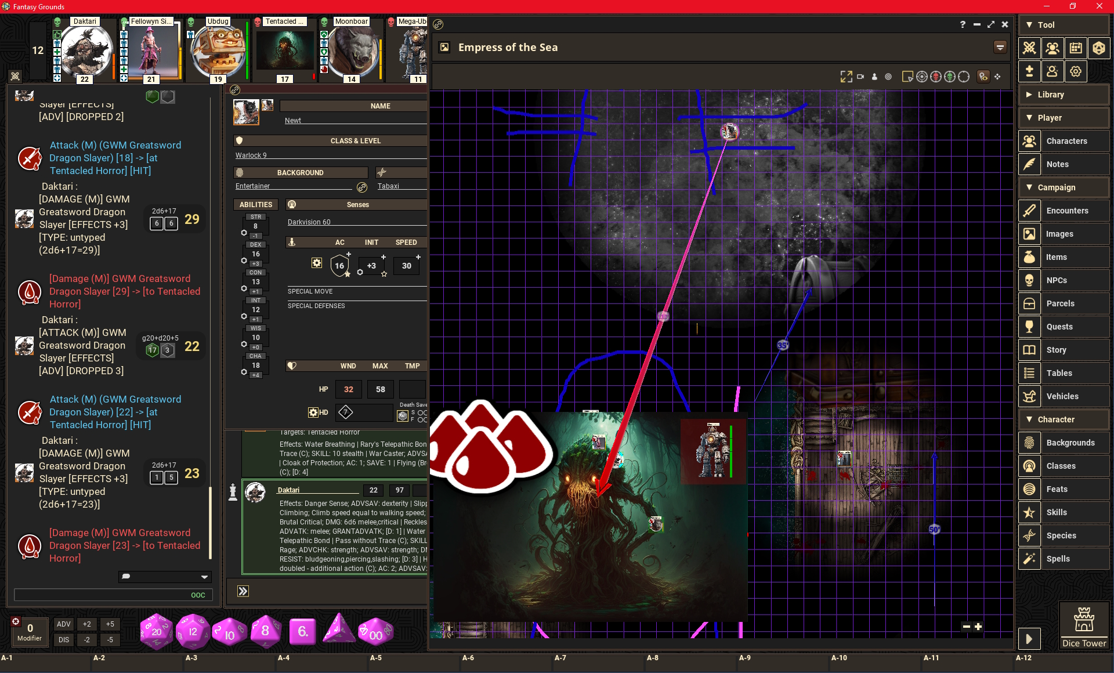Screen dimensions: 1114x673
Task: Toggle the -2 modifier button
Action: (87, 640)
